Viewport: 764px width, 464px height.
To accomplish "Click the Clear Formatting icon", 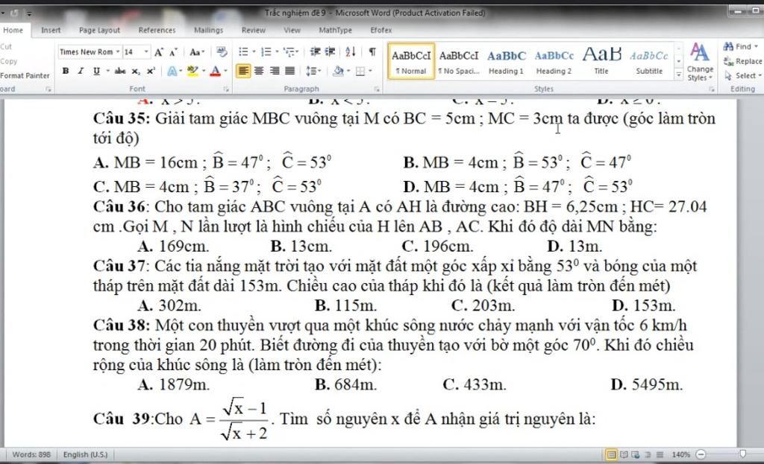I will coord(222,51).
